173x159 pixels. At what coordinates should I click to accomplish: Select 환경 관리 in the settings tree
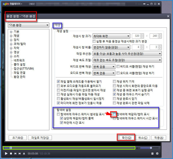click(x=19, y=77)
